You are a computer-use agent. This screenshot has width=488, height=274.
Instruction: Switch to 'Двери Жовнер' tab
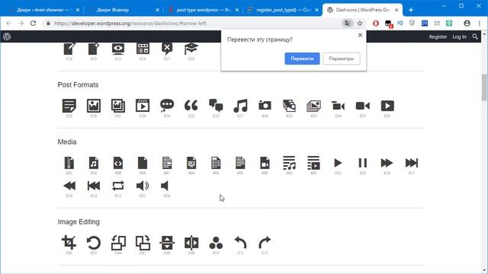pos(124,10)
